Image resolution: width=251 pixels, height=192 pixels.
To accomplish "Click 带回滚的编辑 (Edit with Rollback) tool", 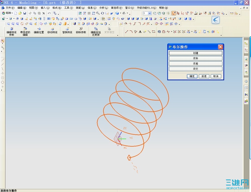I will pos(25,32).
